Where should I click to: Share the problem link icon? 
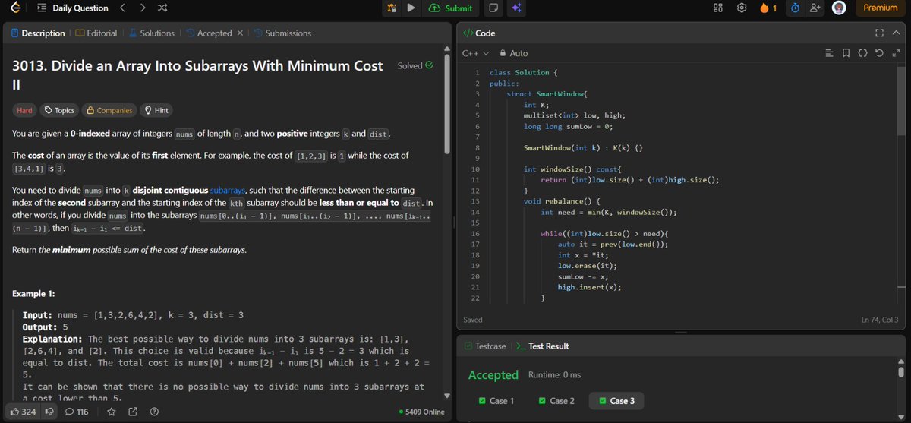coord(133,412)
